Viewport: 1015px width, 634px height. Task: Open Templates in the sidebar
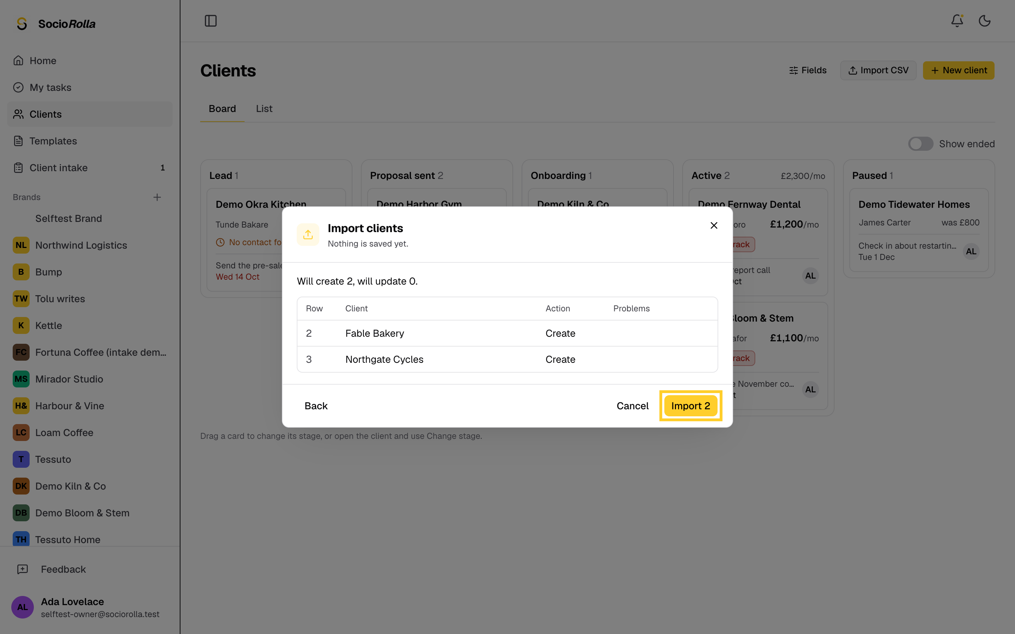pyautogui.click(x=90, y=141)
